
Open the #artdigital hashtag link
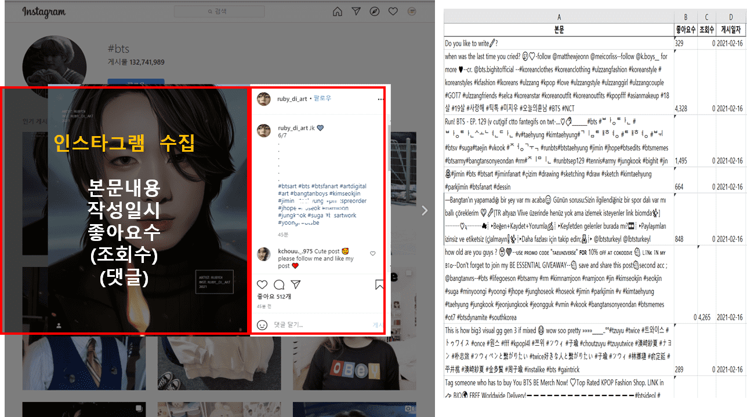[353, 186]
